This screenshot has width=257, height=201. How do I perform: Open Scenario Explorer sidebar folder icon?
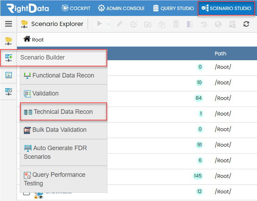pyautogui.click(x=9, y=41)
